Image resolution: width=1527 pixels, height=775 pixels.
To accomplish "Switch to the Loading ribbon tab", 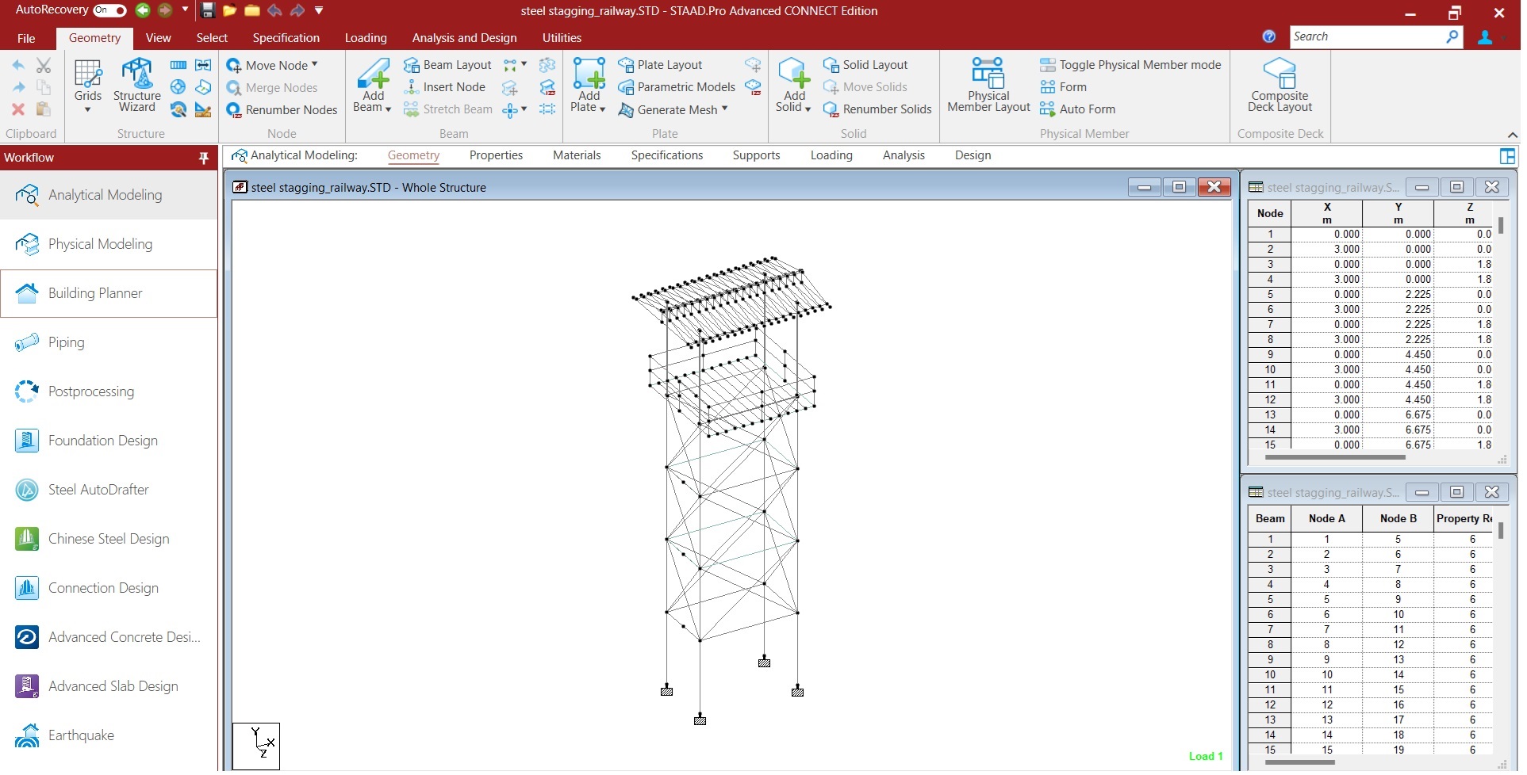I will [366, 38].
